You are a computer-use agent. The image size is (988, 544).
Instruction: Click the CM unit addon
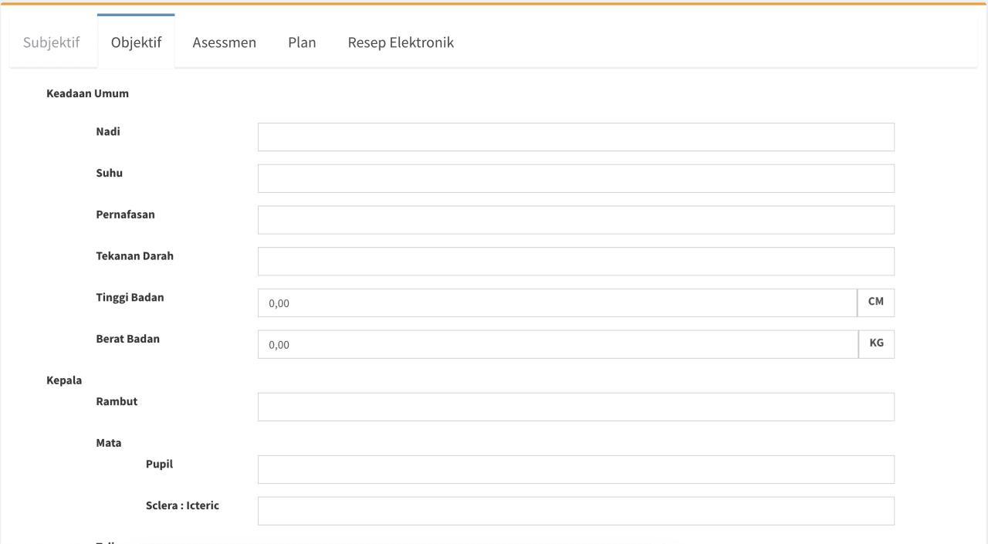[876, 303]
